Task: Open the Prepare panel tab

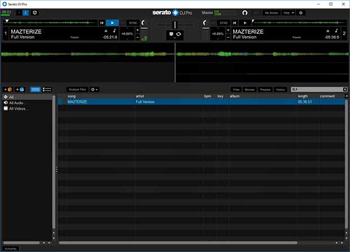Action: (265, 90)
